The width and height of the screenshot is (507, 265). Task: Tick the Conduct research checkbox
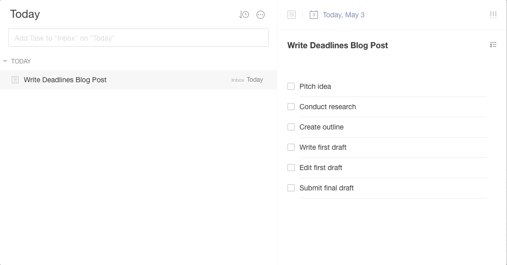[x=291, y=107]
